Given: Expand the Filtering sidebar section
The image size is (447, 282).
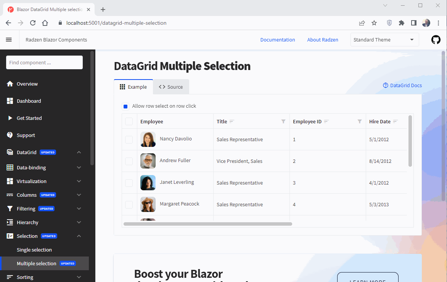Looking at the screenshot, I should pyautogui.click(x=79, y=209).
